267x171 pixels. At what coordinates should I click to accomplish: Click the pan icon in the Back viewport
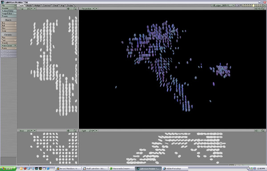(68, 130)
